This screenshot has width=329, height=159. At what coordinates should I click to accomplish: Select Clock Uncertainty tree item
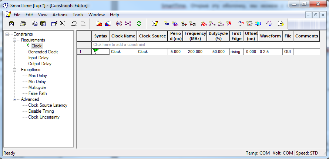[x=44, y=117]
